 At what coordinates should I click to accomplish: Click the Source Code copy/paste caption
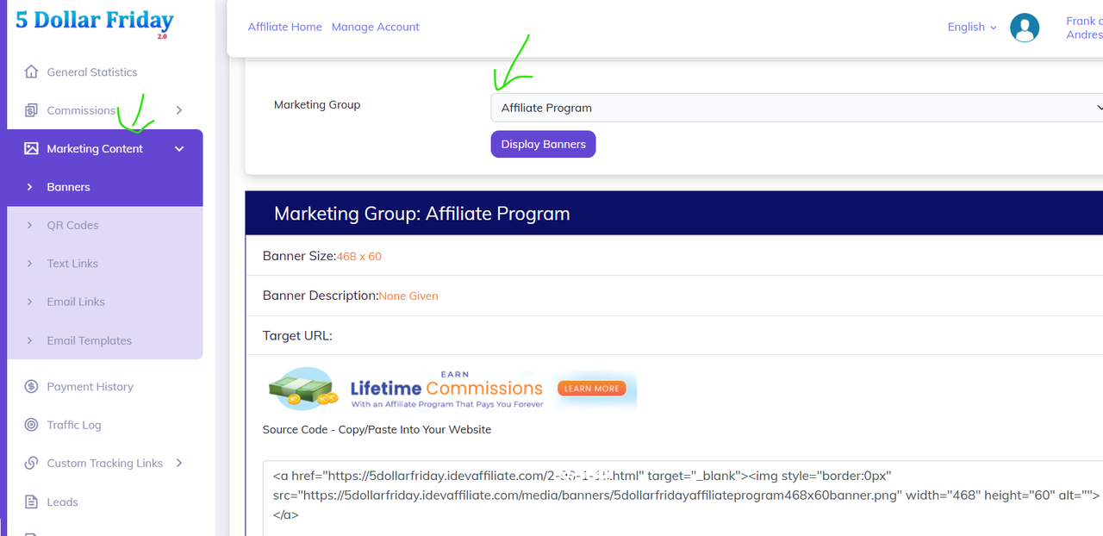click(377, 429)
